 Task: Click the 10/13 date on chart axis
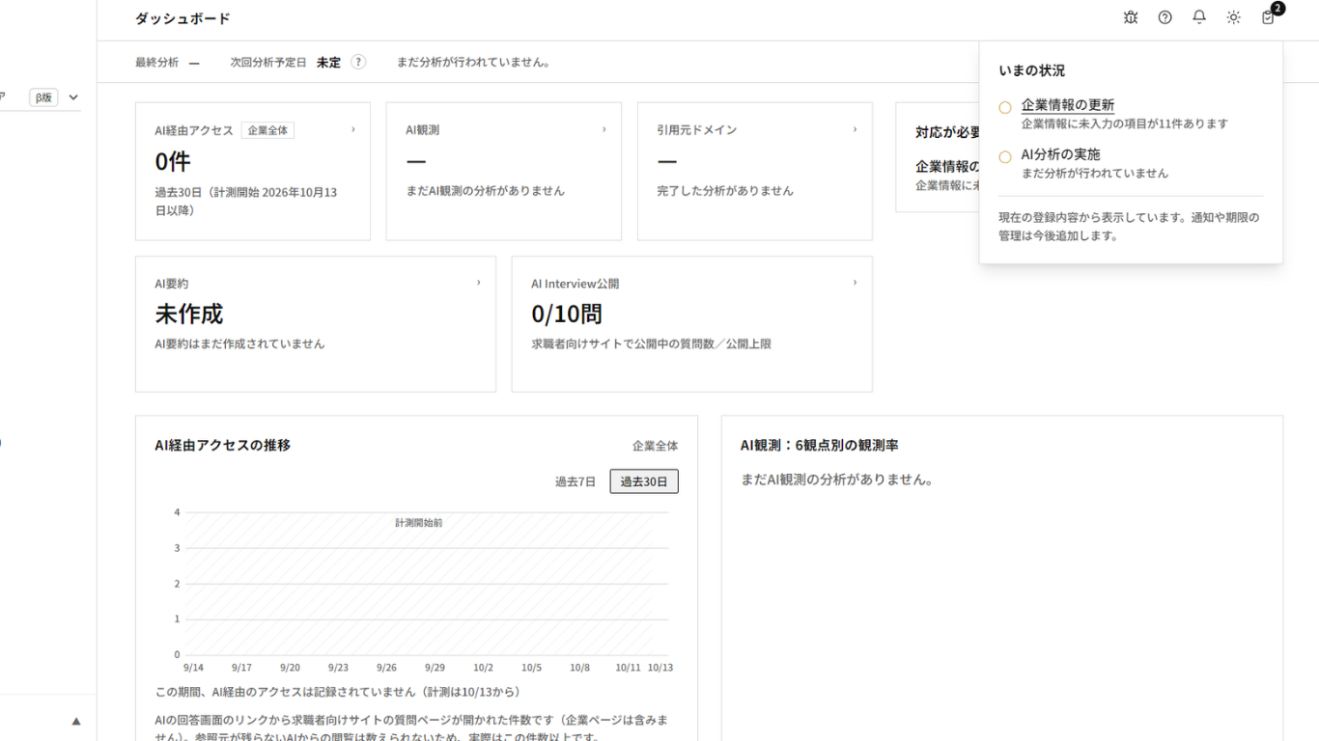[x=660, y=668]
